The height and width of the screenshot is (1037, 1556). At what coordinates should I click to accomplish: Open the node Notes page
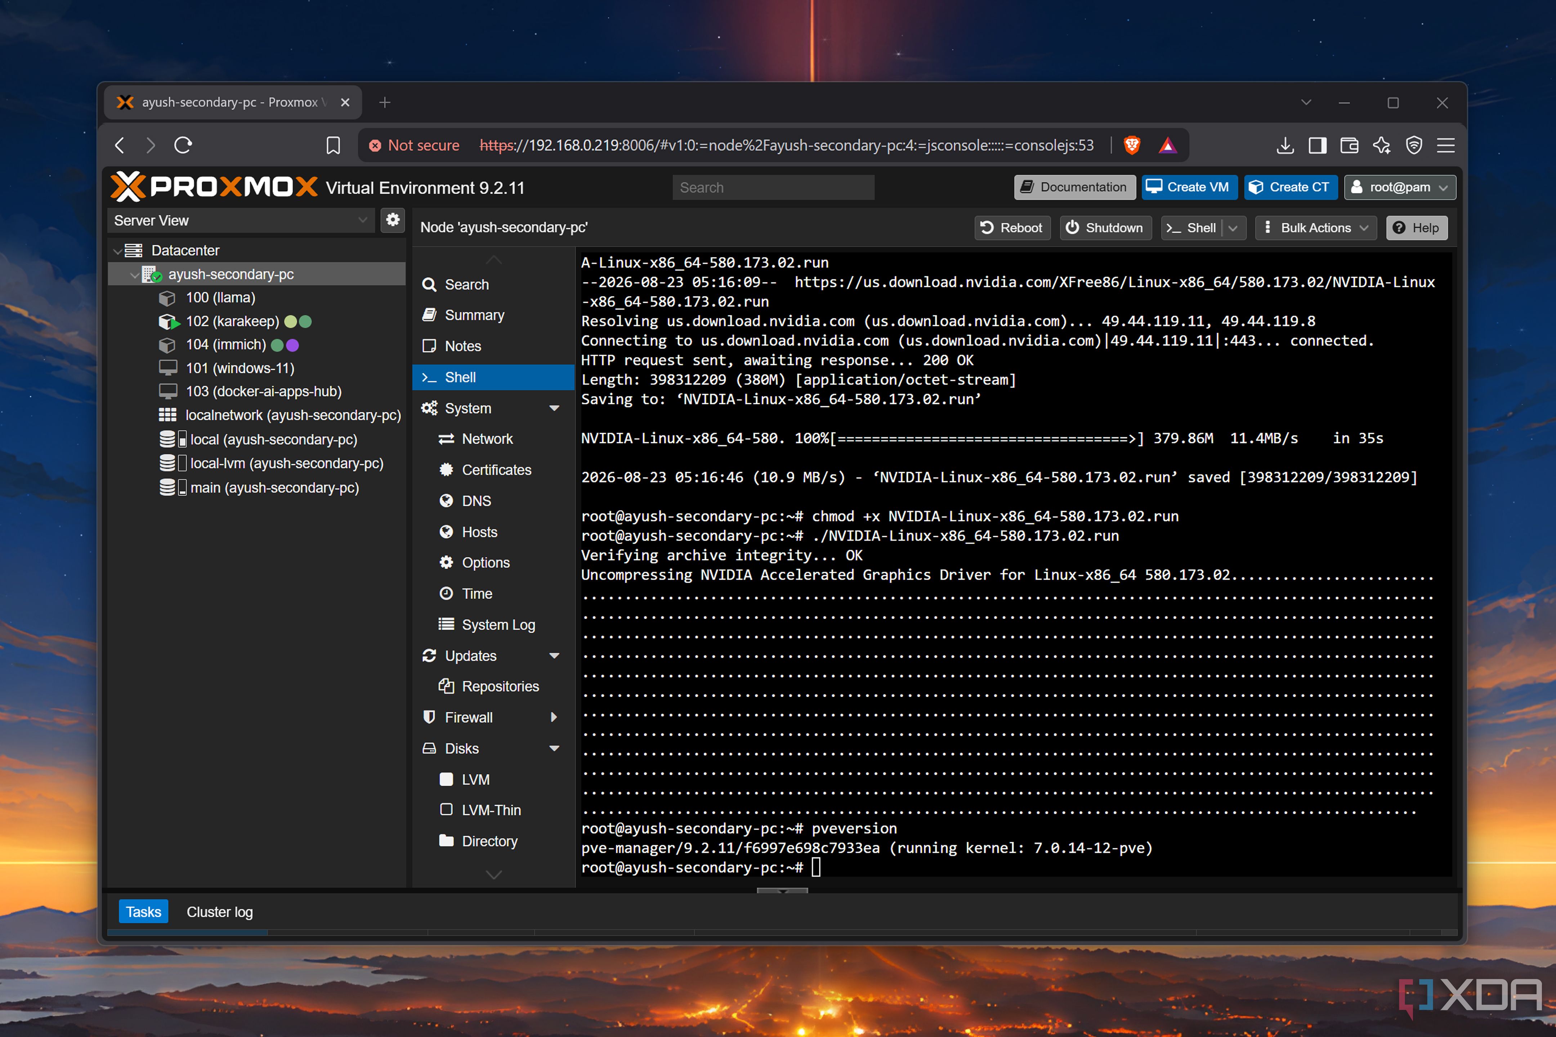click(493, 346)
